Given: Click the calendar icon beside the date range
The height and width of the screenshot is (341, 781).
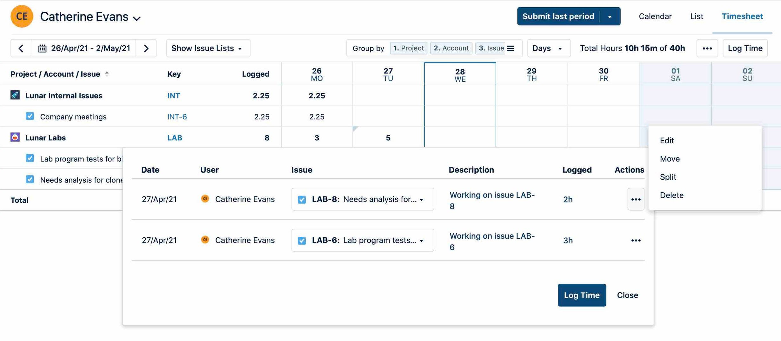Looking at the screenshot, I should 43,48.
